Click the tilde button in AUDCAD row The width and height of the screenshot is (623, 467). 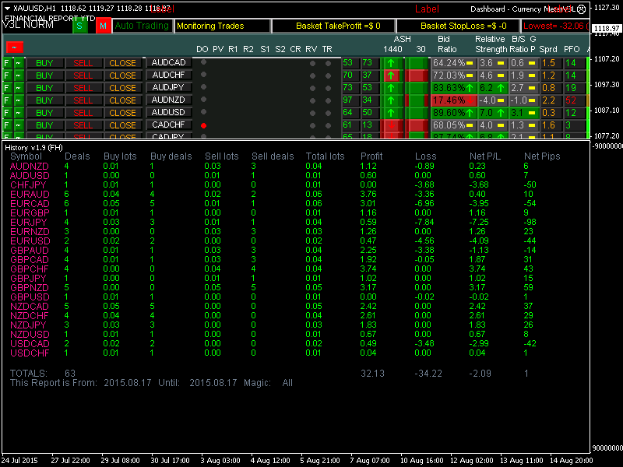tap(19, 63)
